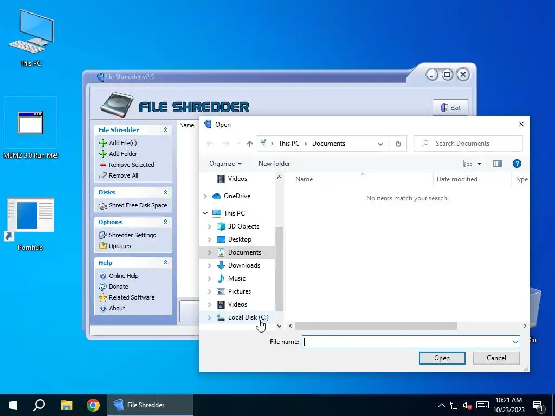The image size is (555, 416).
Task: Click the File name input field
Action: click(406, 342)
